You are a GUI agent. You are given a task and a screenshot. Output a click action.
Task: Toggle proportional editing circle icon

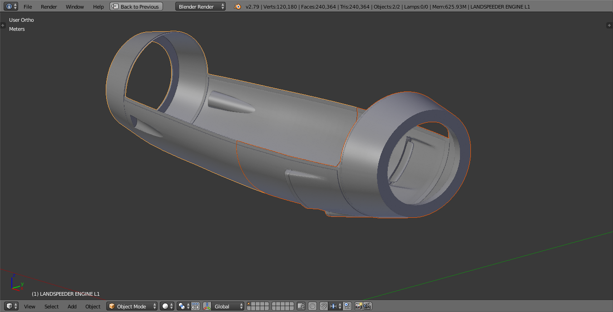[312, 306]
